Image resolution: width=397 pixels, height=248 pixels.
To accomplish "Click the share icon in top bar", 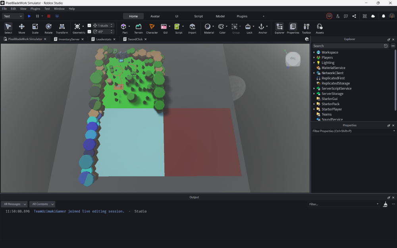I will [x=354, y=16].
